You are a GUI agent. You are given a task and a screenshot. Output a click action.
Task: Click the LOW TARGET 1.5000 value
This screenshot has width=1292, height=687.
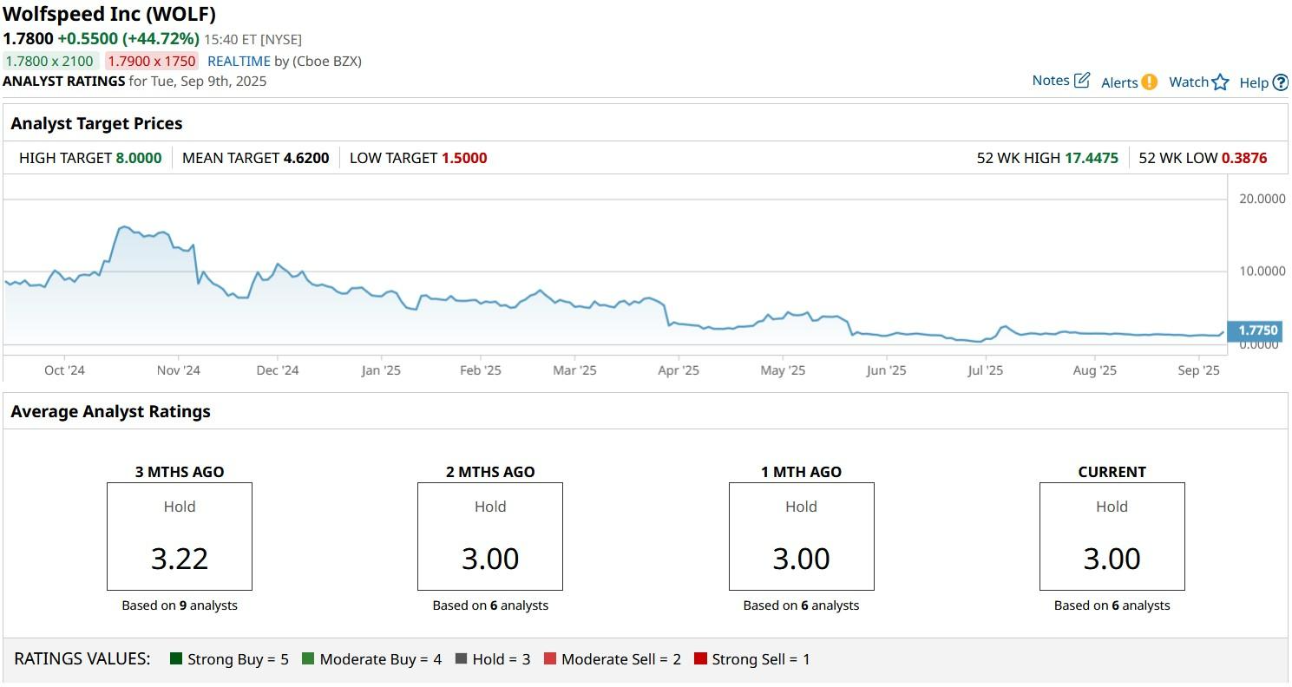point(463,158)
